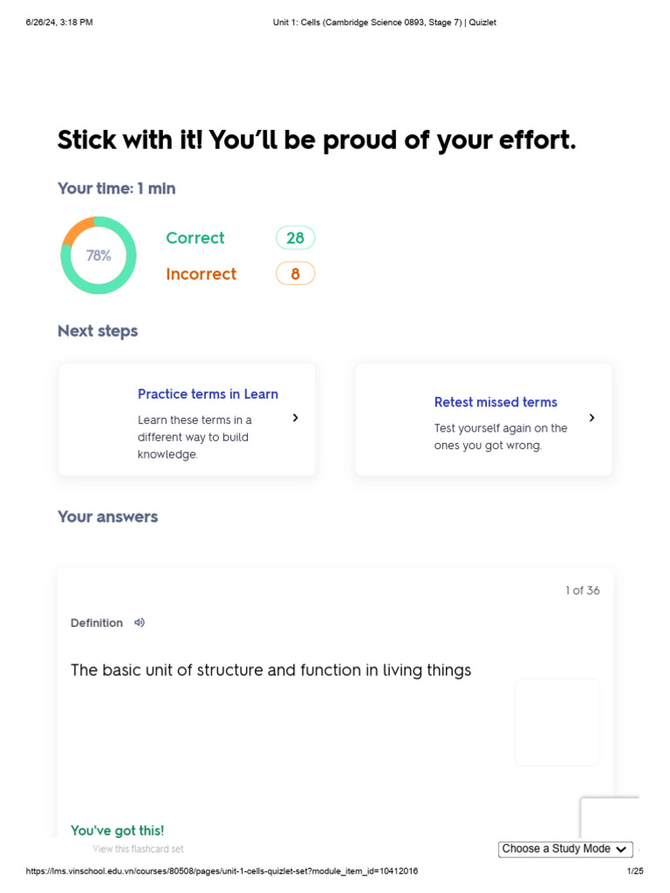Open Practice terms in Learn

[208, 394]
